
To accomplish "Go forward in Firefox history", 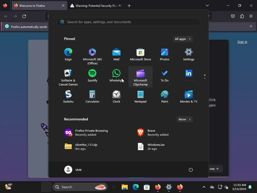I will click(x=15, y=16).
